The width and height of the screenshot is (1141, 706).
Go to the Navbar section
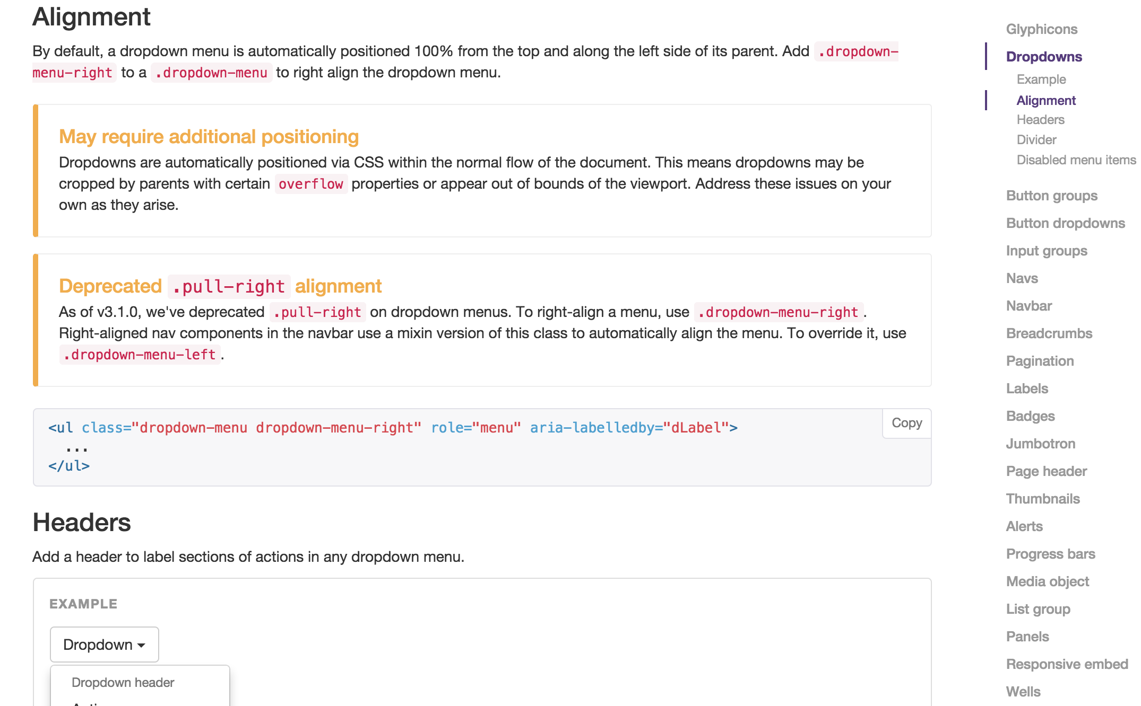coord(1028,306)
